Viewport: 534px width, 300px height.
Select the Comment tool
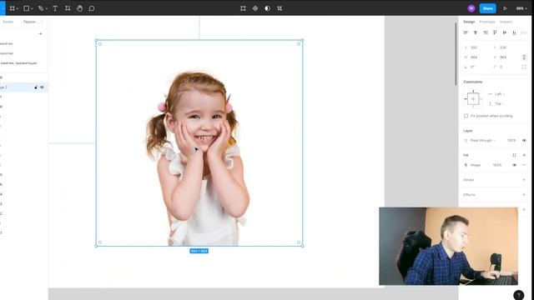(x=92, y=8)
